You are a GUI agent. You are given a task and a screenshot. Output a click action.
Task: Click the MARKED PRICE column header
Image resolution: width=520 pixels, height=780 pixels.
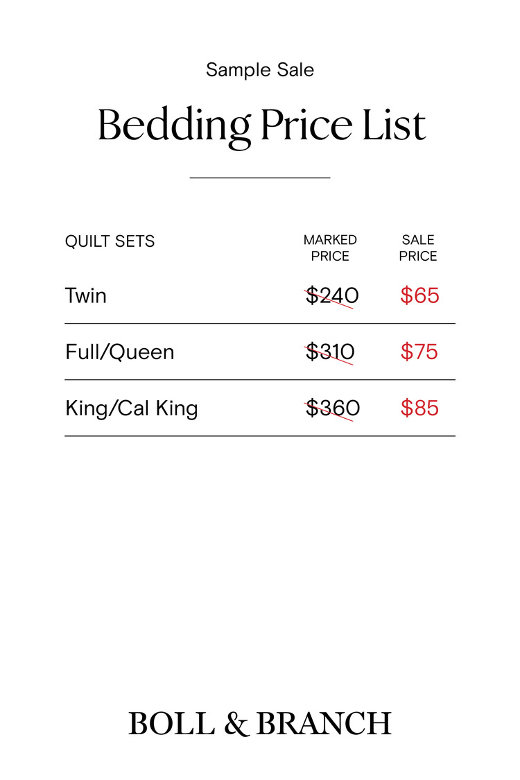(330, 248)
